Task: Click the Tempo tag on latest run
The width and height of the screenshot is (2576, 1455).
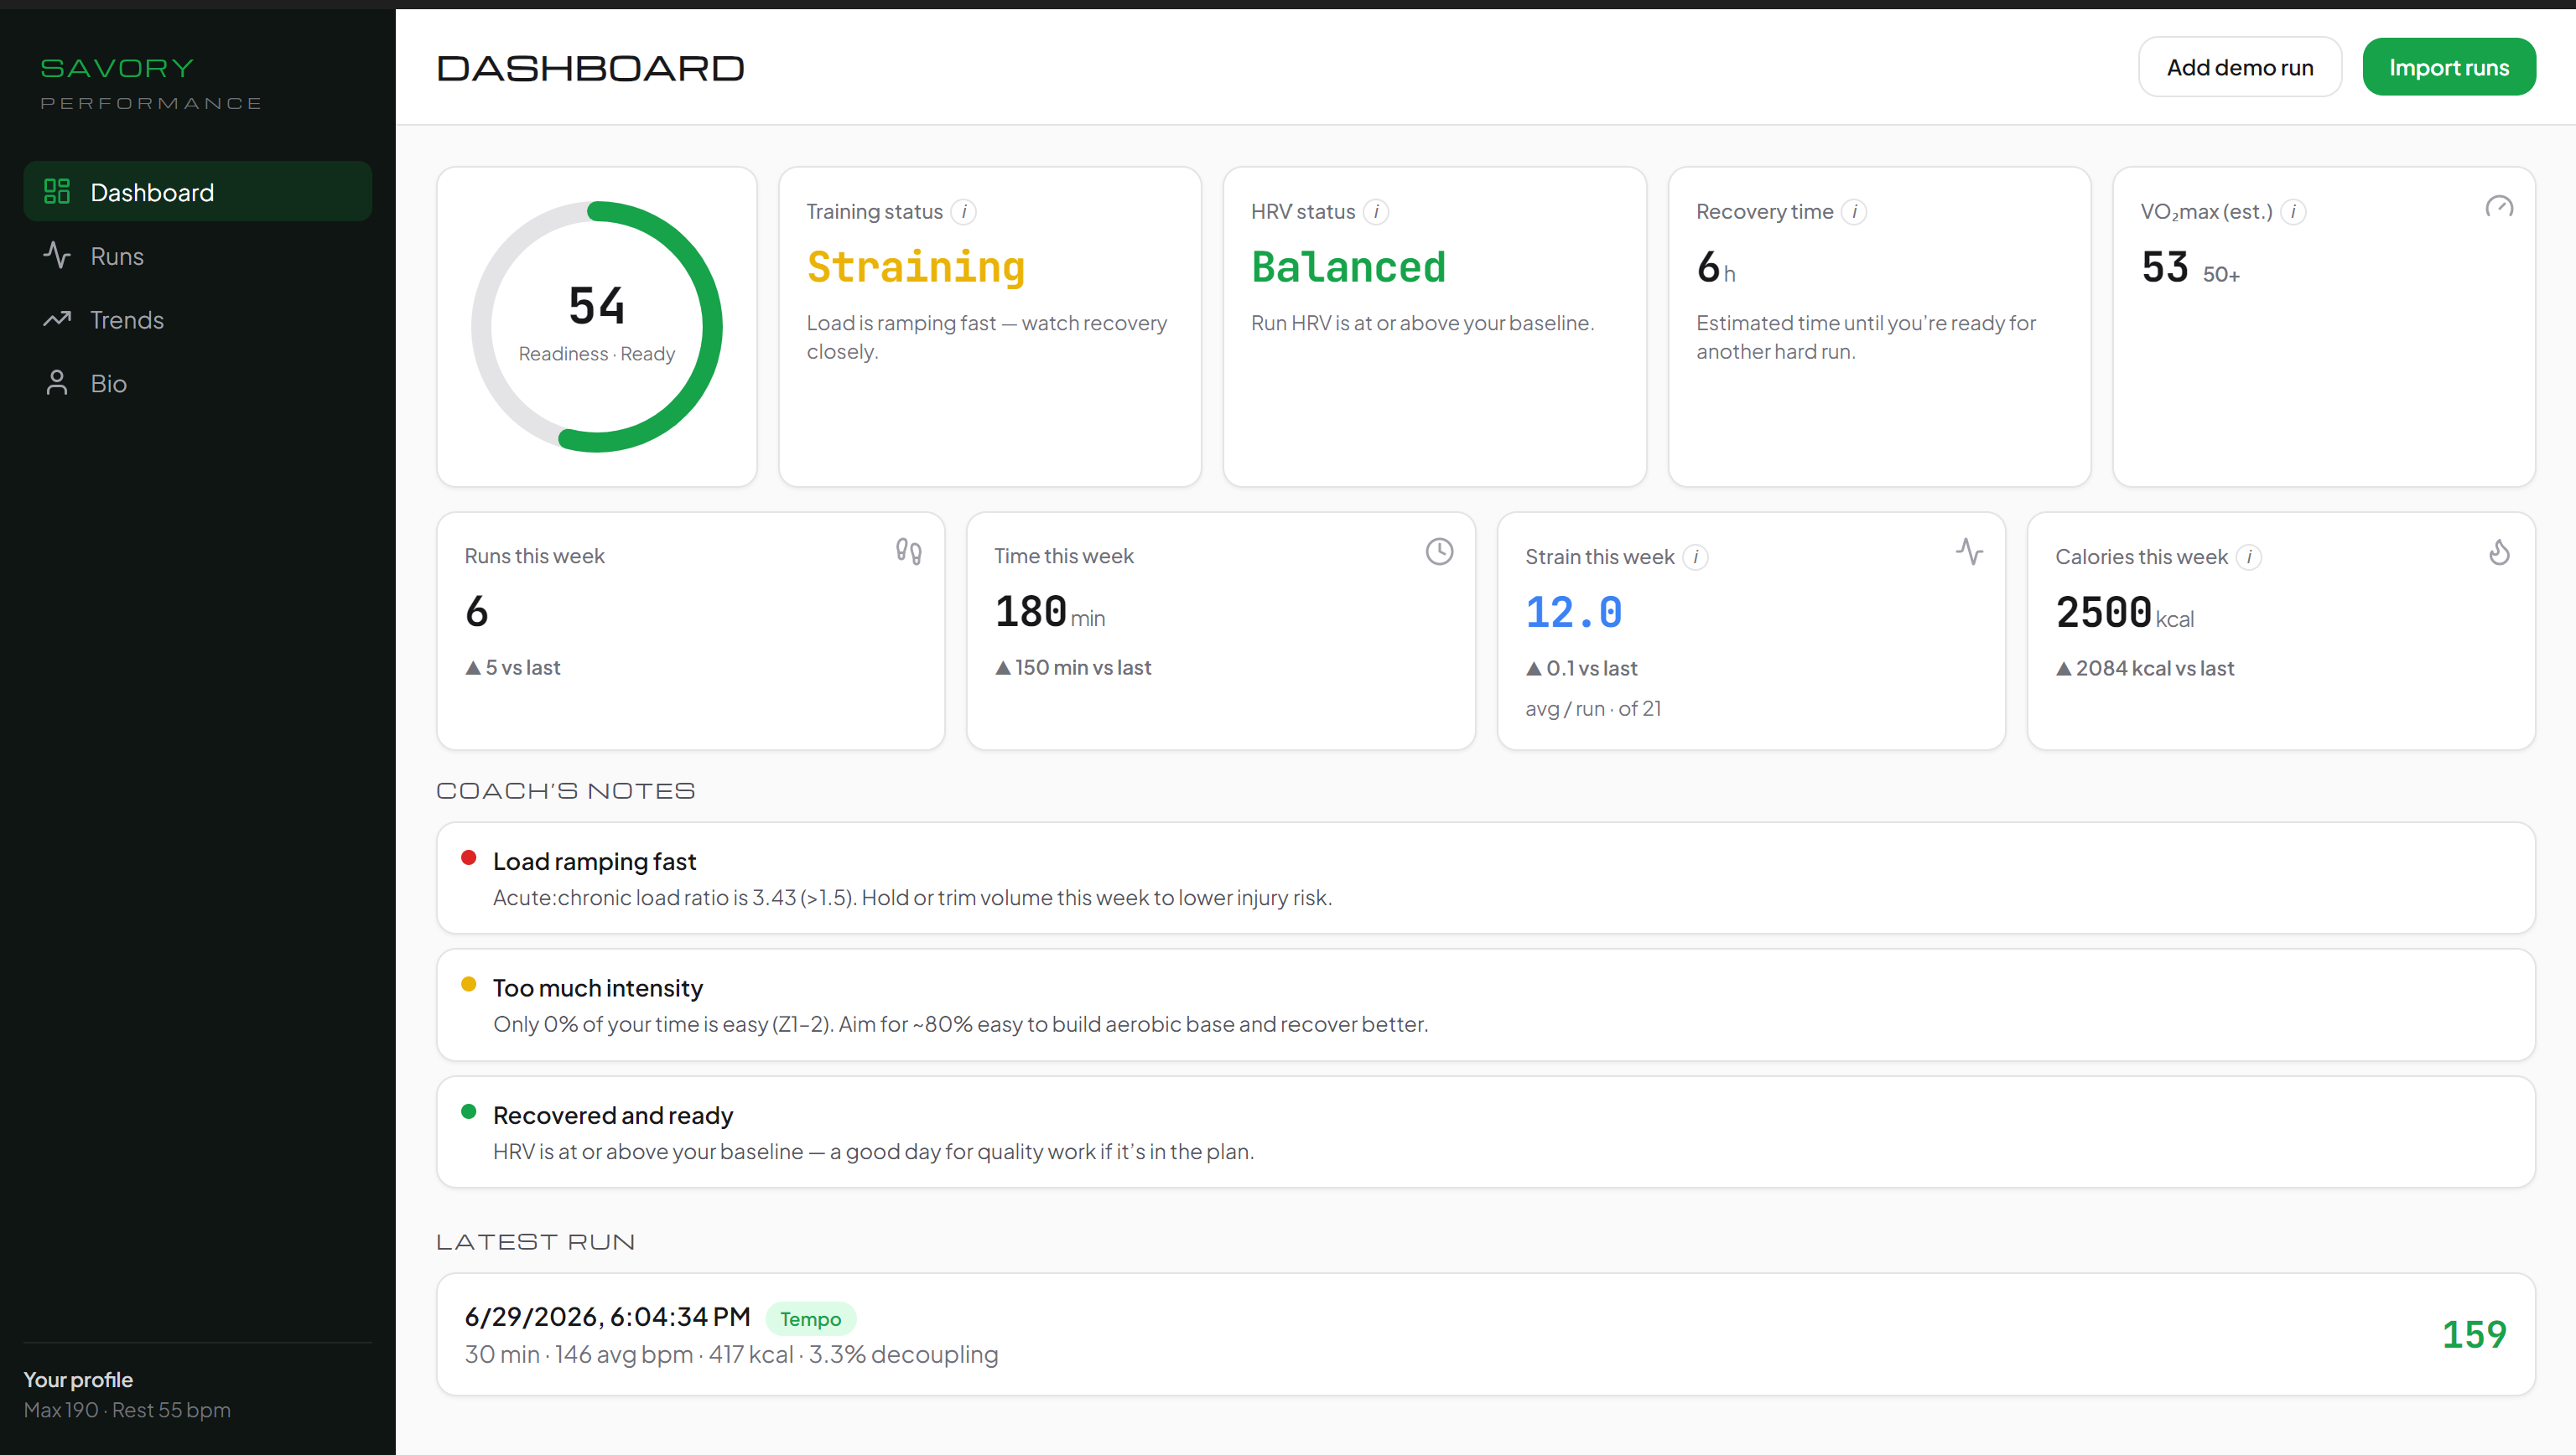Action: pos(810,1319)
